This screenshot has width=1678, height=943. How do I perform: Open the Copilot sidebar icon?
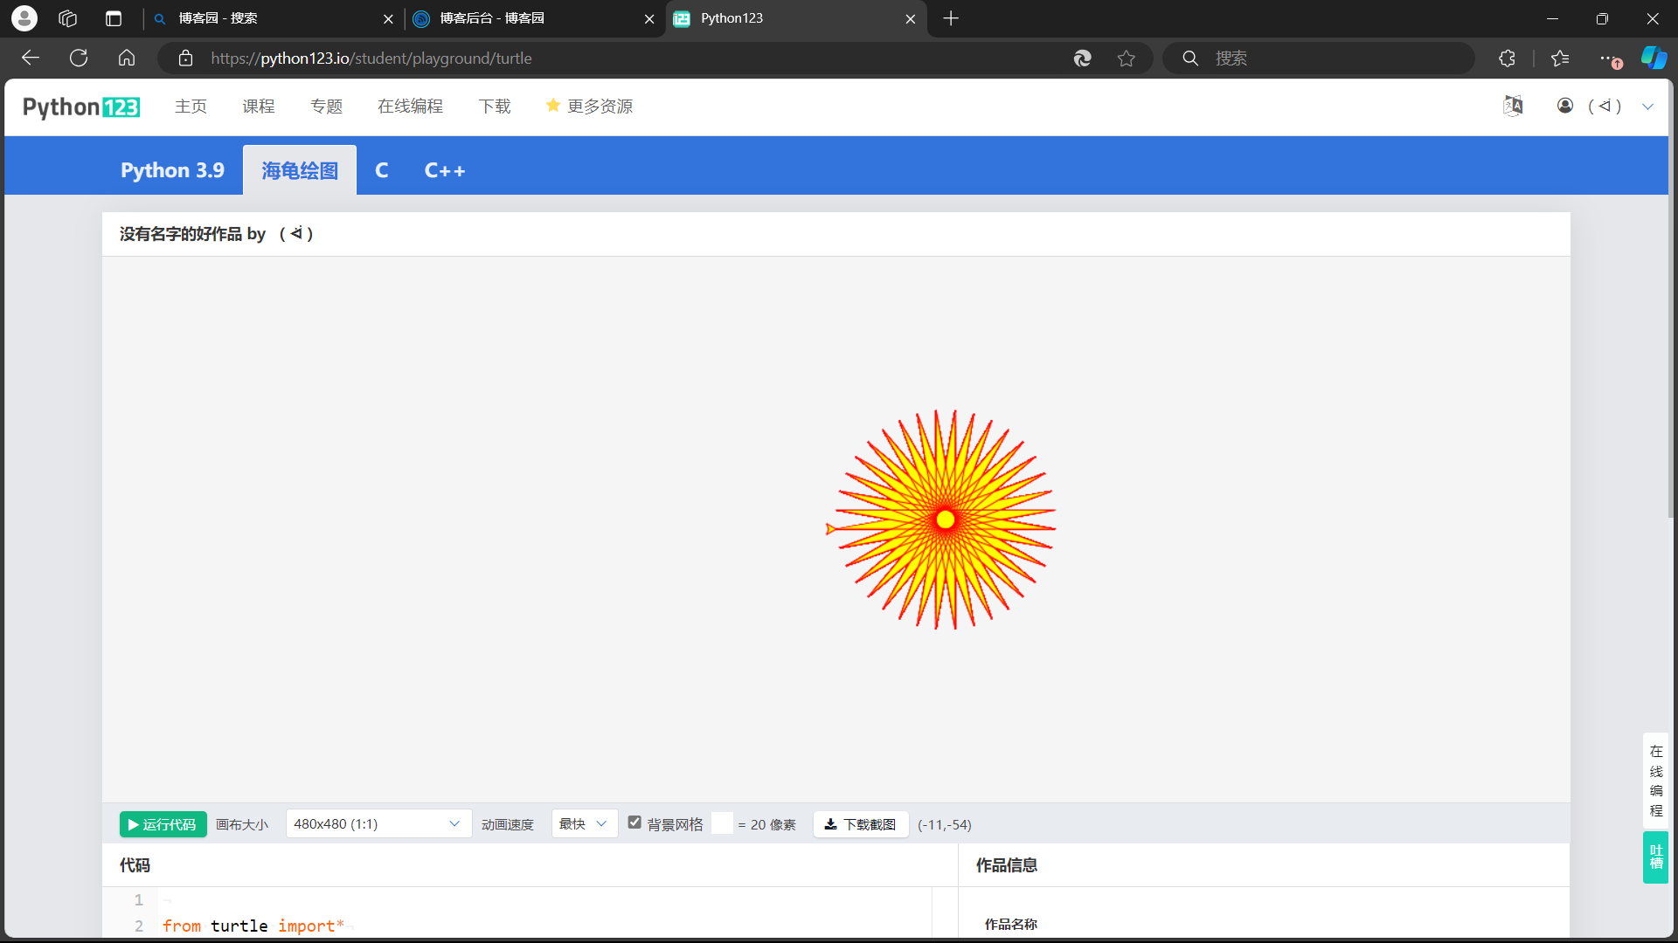pyautogui.click(x=1654, y=59)
